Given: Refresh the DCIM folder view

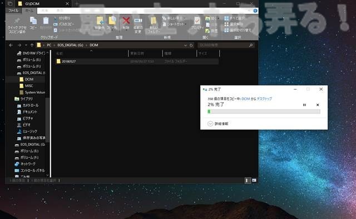Looking at the screenshot, I should 191,46.
